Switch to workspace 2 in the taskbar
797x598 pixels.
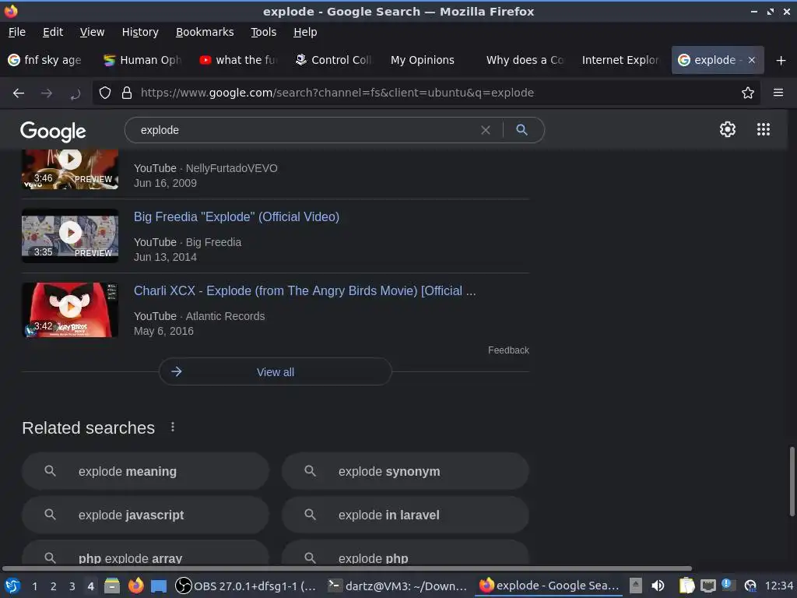click(54, 586)
